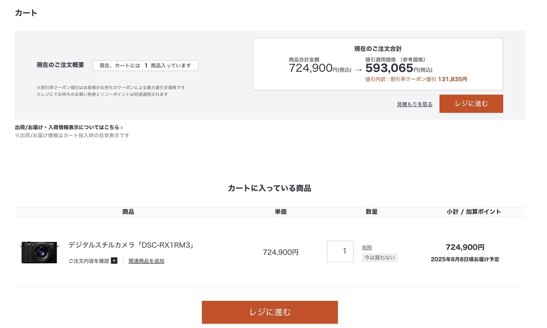Click the 今は買わない button
The width and height of the screenshot is (547, 328).
(x=380, y=257)
